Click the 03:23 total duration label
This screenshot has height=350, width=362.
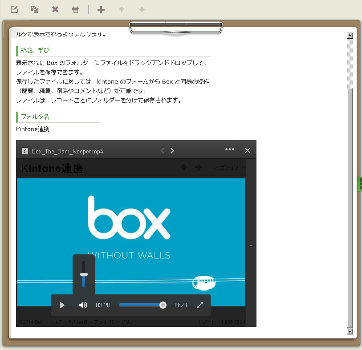(x=179, y=305)
